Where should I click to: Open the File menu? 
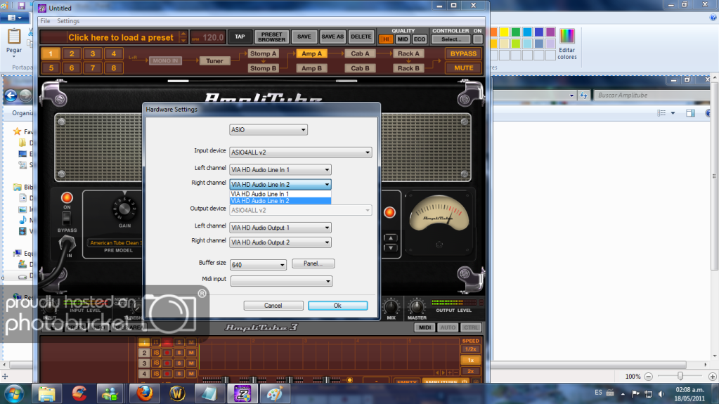[45, 21]
